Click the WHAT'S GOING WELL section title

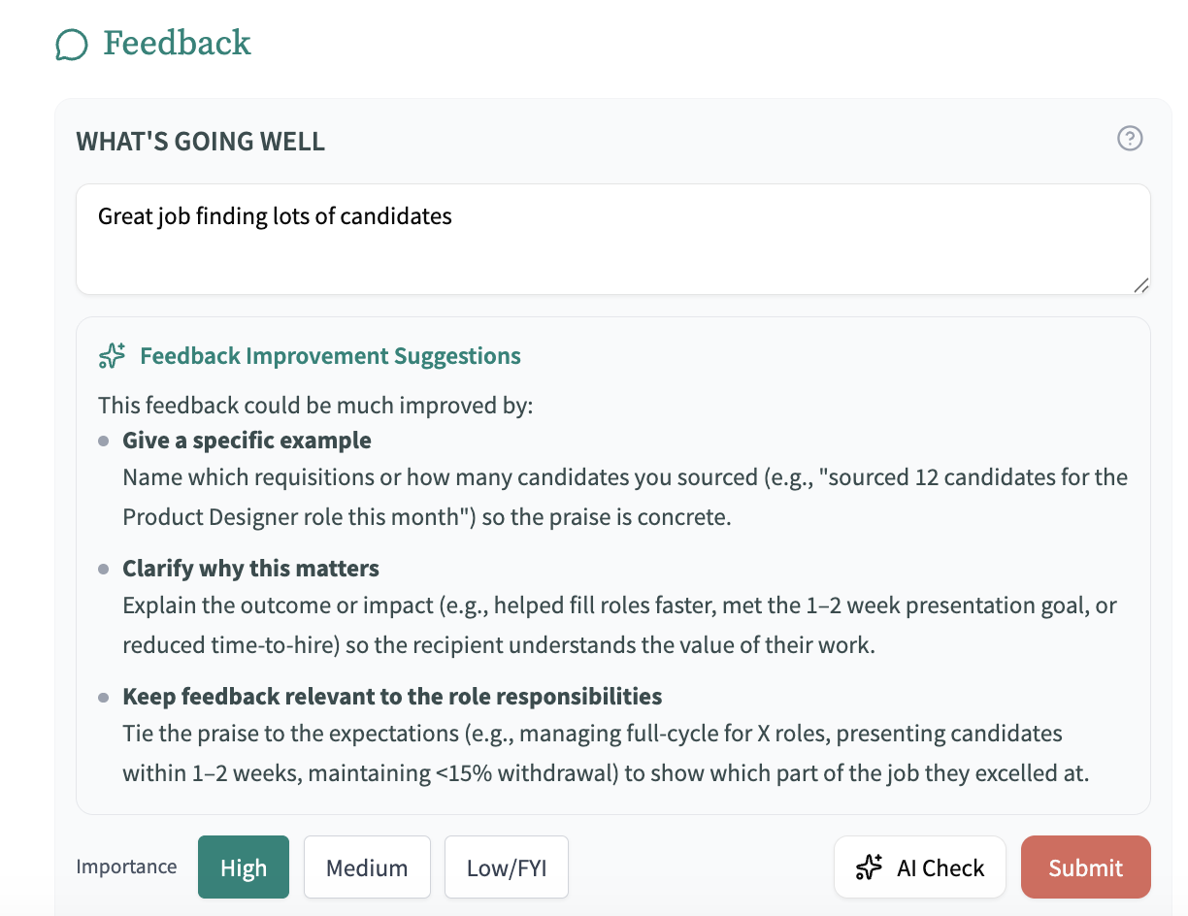pyautogui.click(x=201, y=142)
